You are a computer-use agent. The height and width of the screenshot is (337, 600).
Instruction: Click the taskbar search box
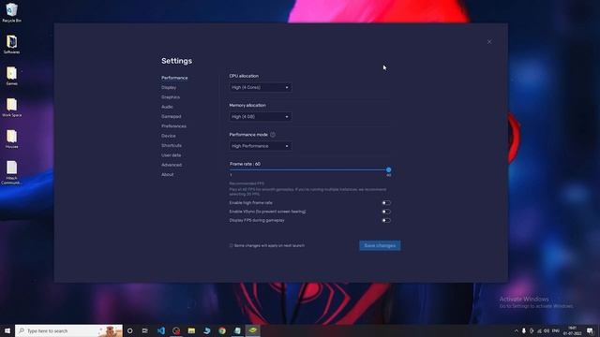coord(68,330)
